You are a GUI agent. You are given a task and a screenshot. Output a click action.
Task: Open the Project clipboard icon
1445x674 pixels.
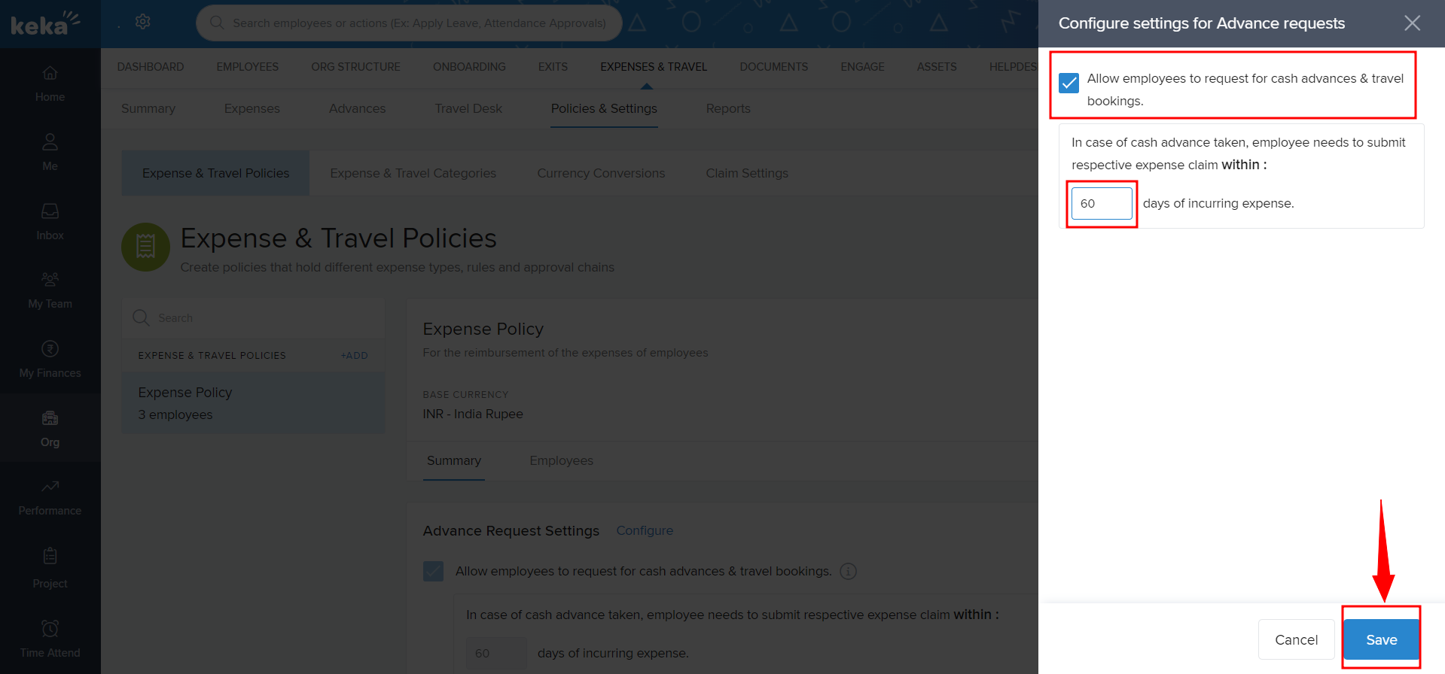50,557
